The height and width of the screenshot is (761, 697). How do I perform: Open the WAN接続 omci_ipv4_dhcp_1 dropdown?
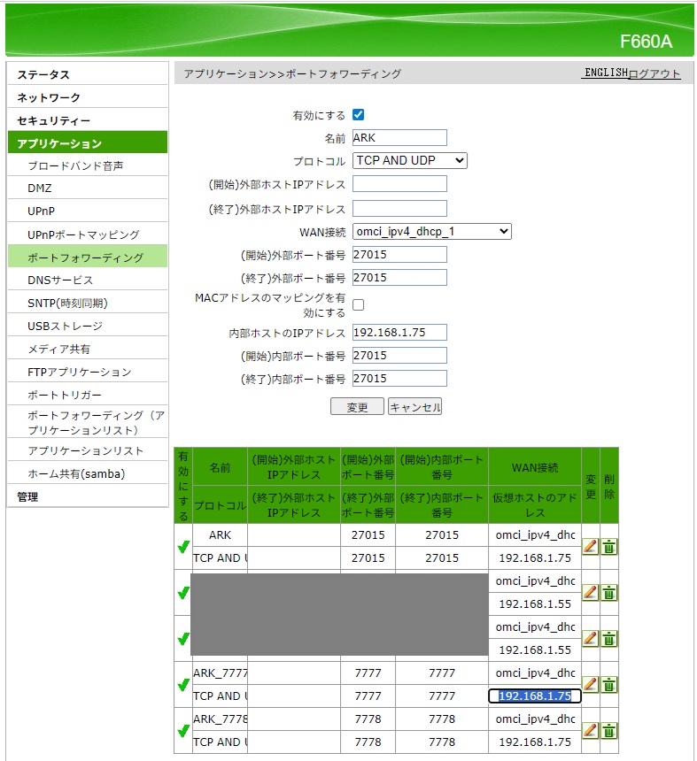tap(432, 232)
